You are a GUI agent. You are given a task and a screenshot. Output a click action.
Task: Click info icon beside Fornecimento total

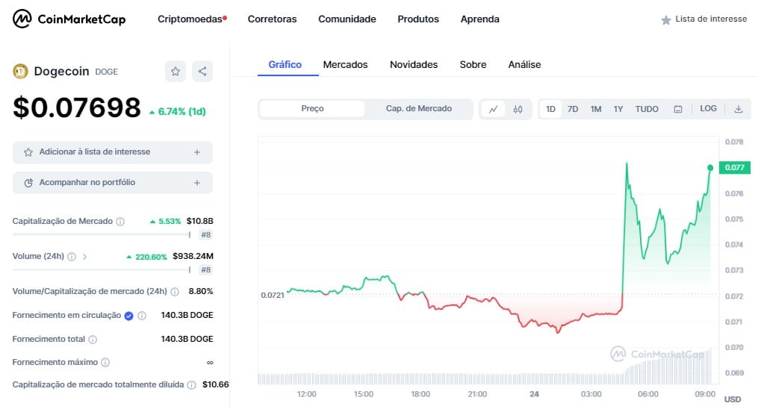[93, 340]
